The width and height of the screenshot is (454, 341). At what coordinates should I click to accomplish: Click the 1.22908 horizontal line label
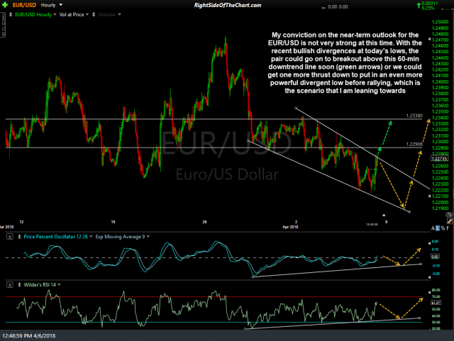pos(414,144)
